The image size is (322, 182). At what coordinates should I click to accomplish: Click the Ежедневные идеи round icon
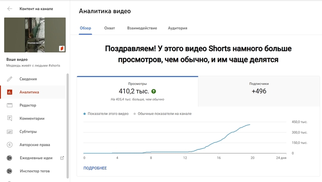pyautogui.click(x=10, y=158)
